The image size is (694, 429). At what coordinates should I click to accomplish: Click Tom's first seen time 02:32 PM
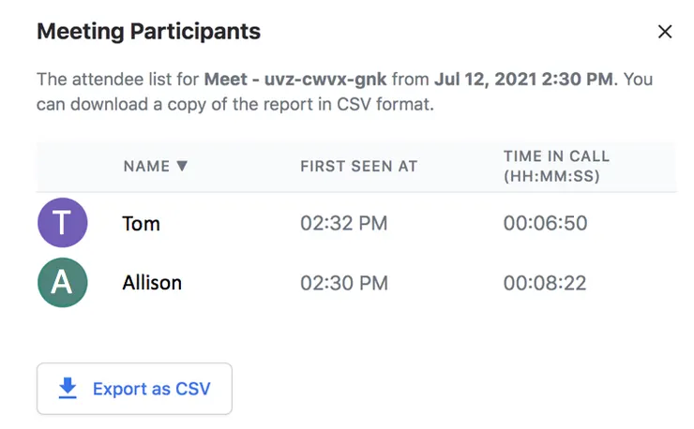[343, 224]
